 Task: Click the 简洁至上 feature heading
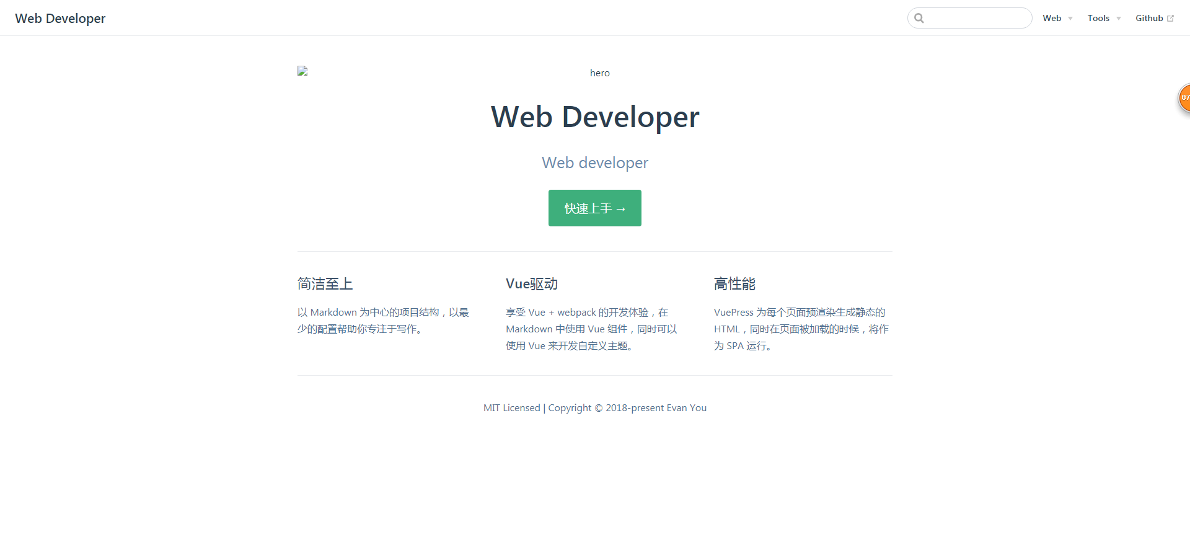coord(325,284)
